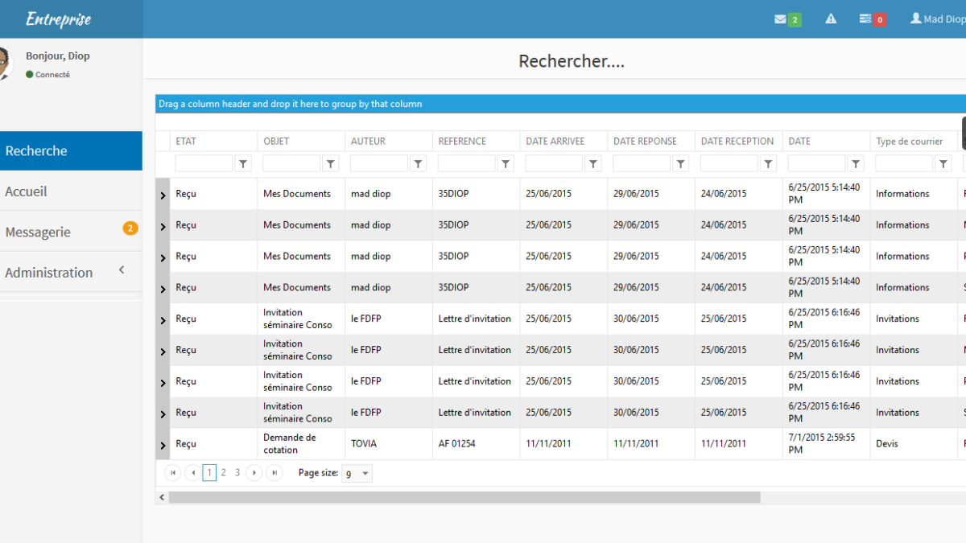Click the horizontal scrollbar thumb below grid
The height and width of the screenshot is (543, 966).
464,498
